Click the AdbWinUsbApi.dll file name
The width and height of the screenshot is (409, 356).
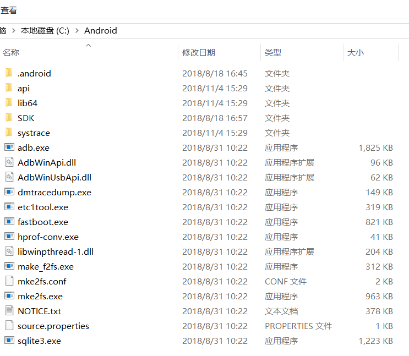pos(54,178)
